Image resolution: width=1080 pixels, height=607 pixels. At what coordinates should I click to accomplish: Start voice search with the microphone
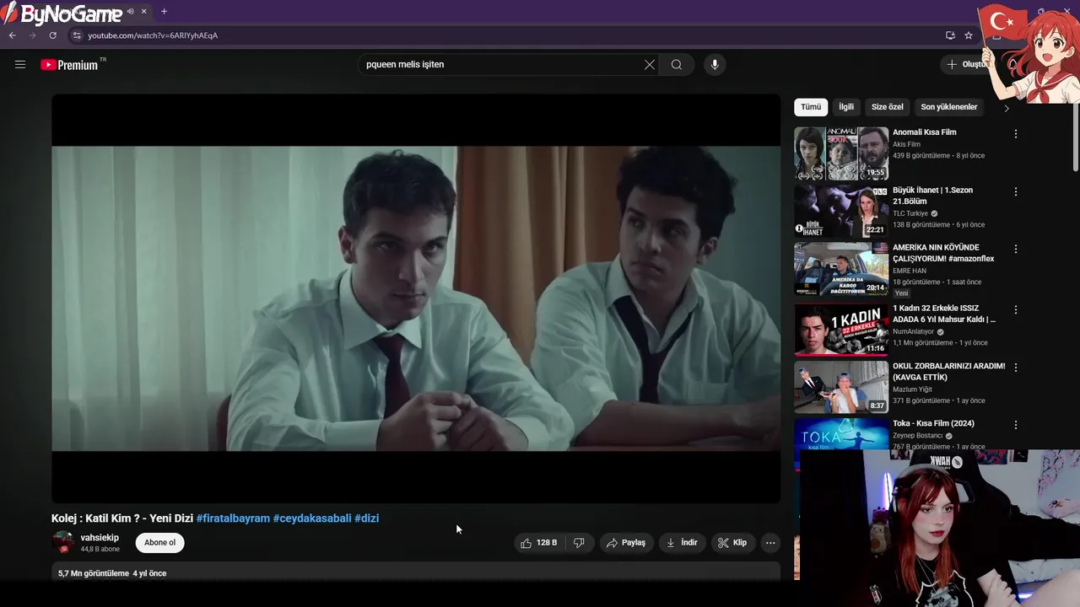[x=715, y=65]
